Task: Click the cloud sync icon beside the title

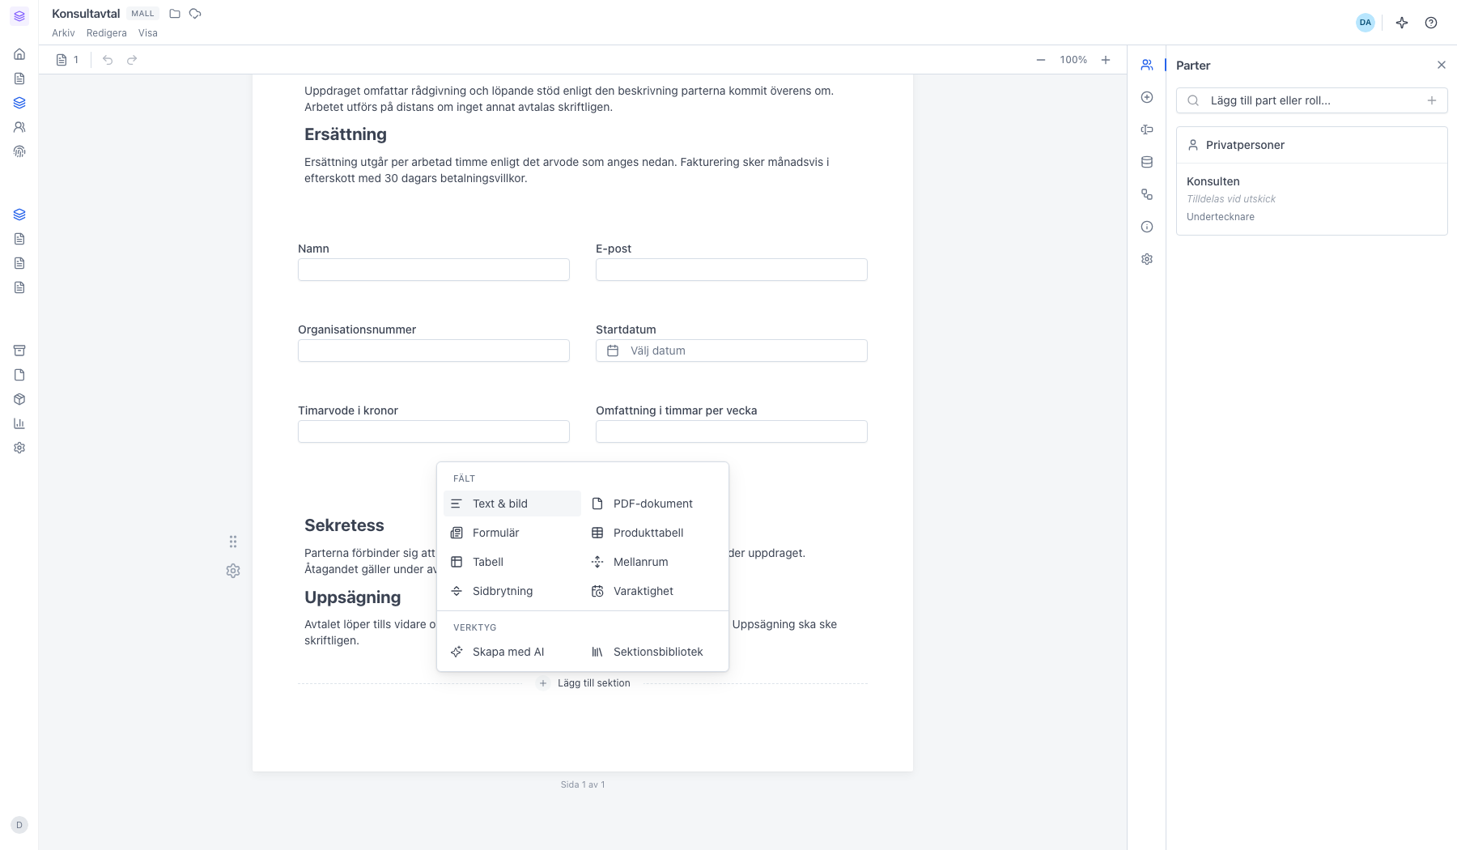Action: 195,14
